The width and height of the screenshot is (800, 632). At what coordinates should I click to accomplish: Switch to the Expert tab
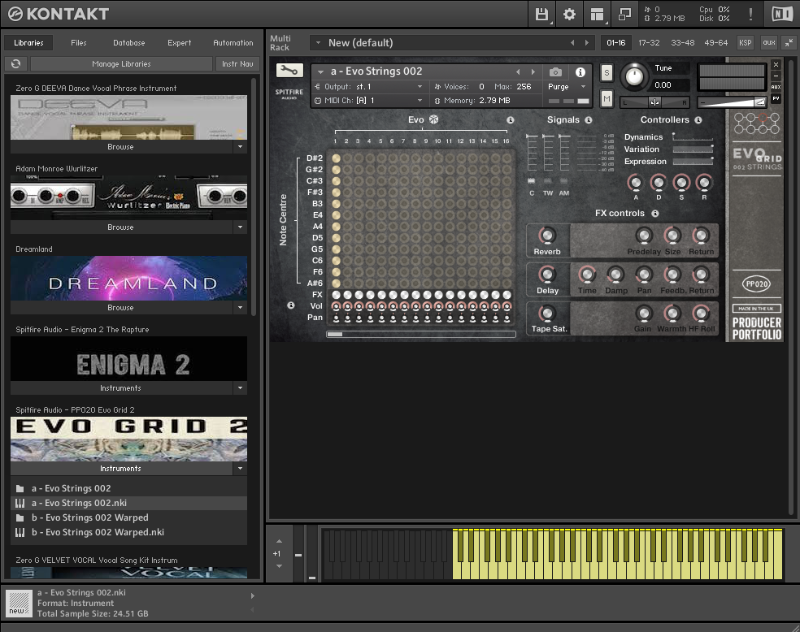coord(180,43)
